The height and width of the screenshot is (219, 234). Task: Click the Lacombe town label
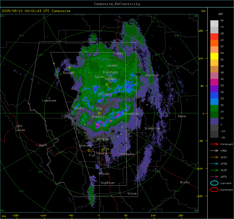[112, 65]
